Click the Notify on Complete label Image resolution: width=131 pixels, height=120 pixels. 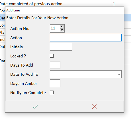(28, 93)
